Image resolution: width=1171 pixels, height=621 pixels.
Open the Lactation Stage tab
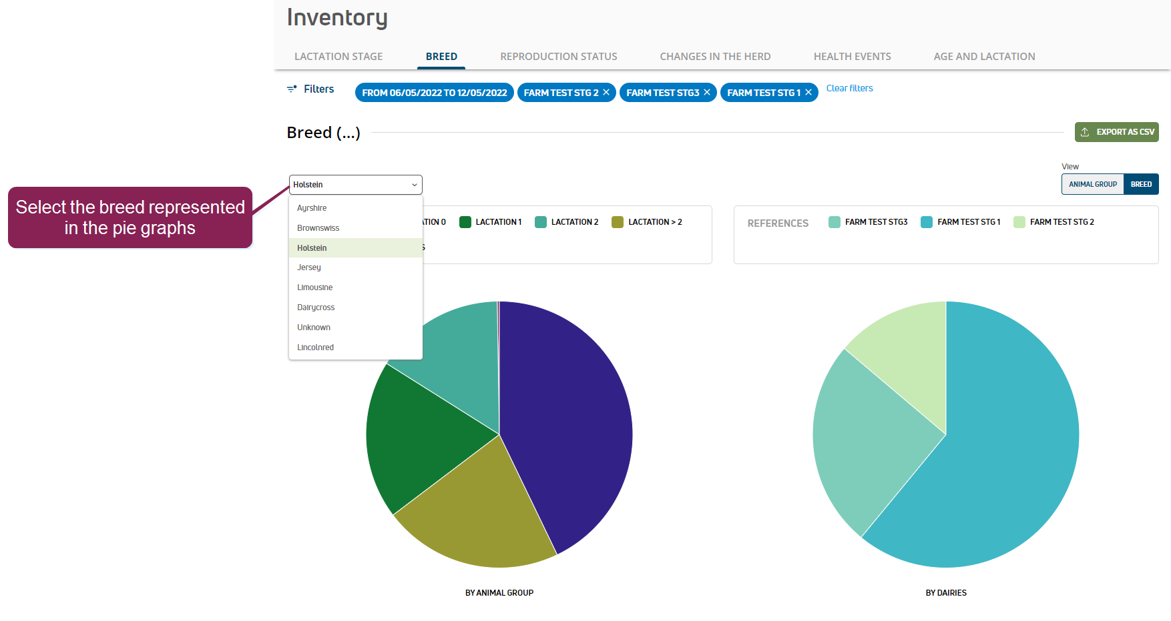(338, 57)
